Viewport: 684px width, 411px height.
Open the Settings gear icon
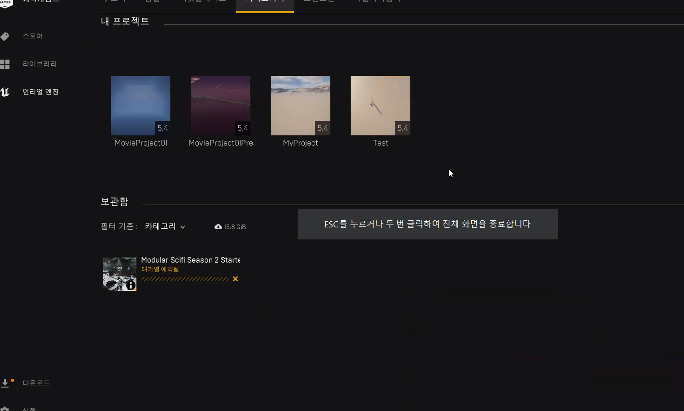click(5, 409)
